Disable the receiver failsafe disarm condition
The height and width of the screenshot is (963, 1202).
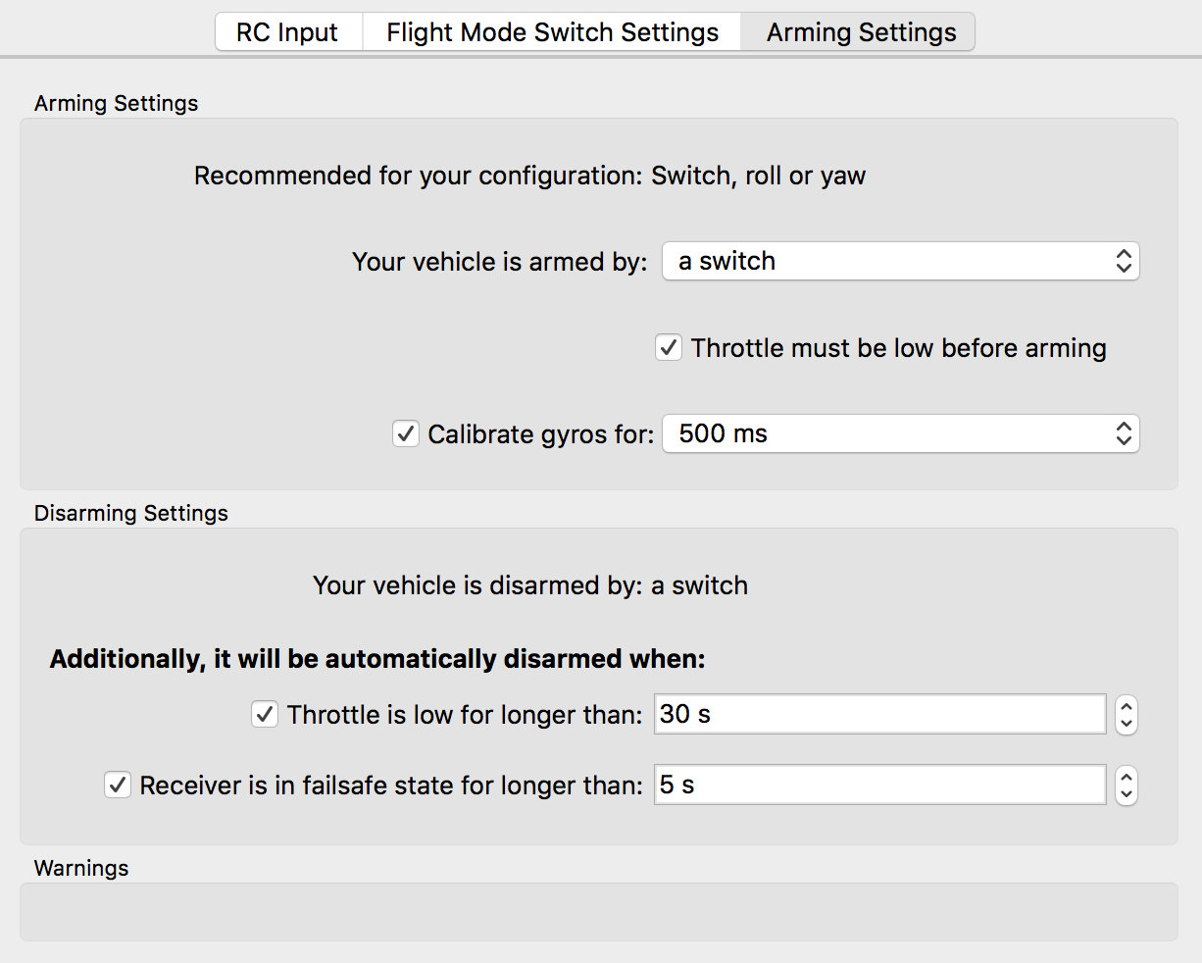click(117, 785)
